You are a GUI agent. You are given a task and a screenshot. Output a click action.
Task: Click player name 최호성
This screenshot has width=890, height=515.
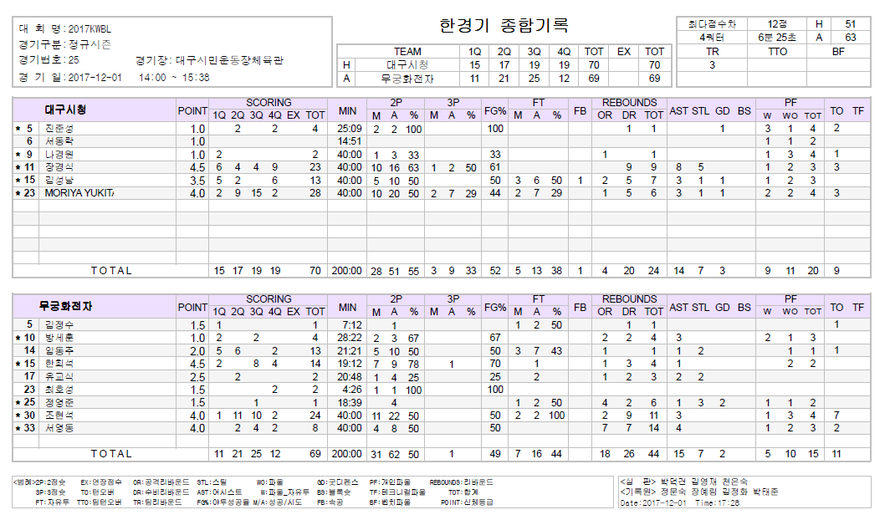point(59,390)
